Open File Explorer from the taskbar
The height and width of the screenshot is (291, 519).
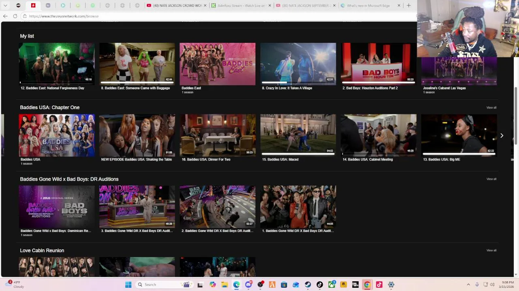coord(224,285)
